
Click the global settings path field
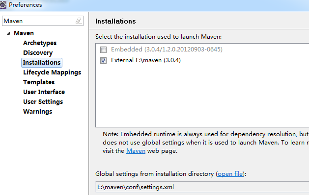202,187
